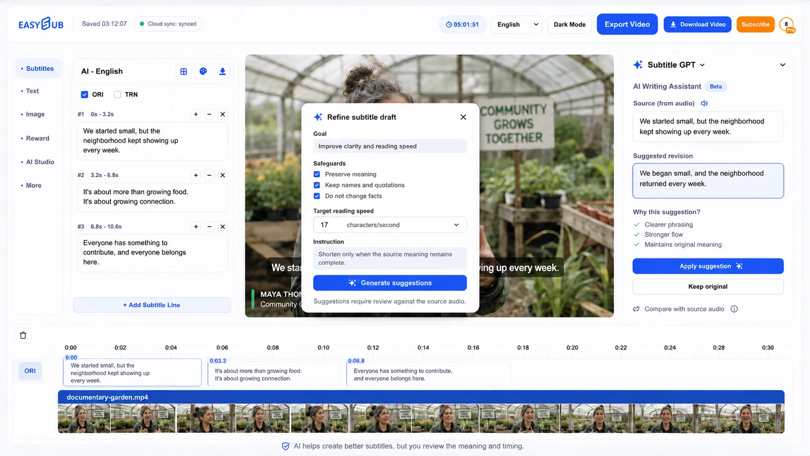
Task: Click the Export Video button
Action: (627, 24)
